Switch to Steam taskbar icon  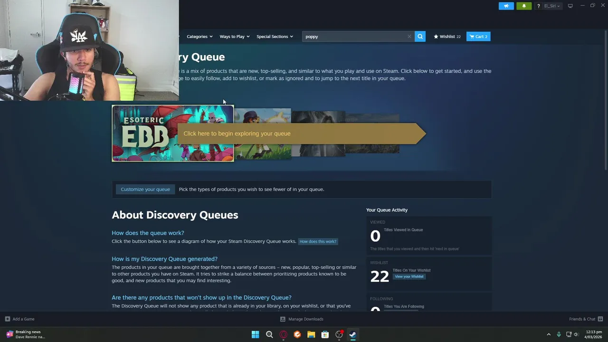pyautogui.click(x=353, y=334)
